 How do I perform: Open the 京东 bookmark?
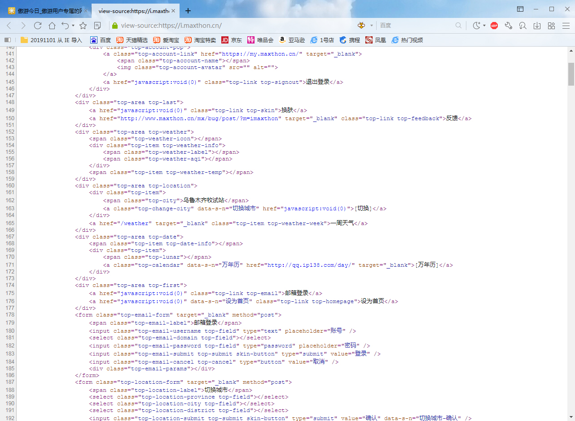232,40
